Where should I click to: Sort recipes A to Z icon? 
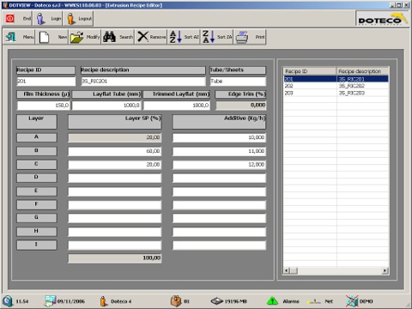(176, 37)
